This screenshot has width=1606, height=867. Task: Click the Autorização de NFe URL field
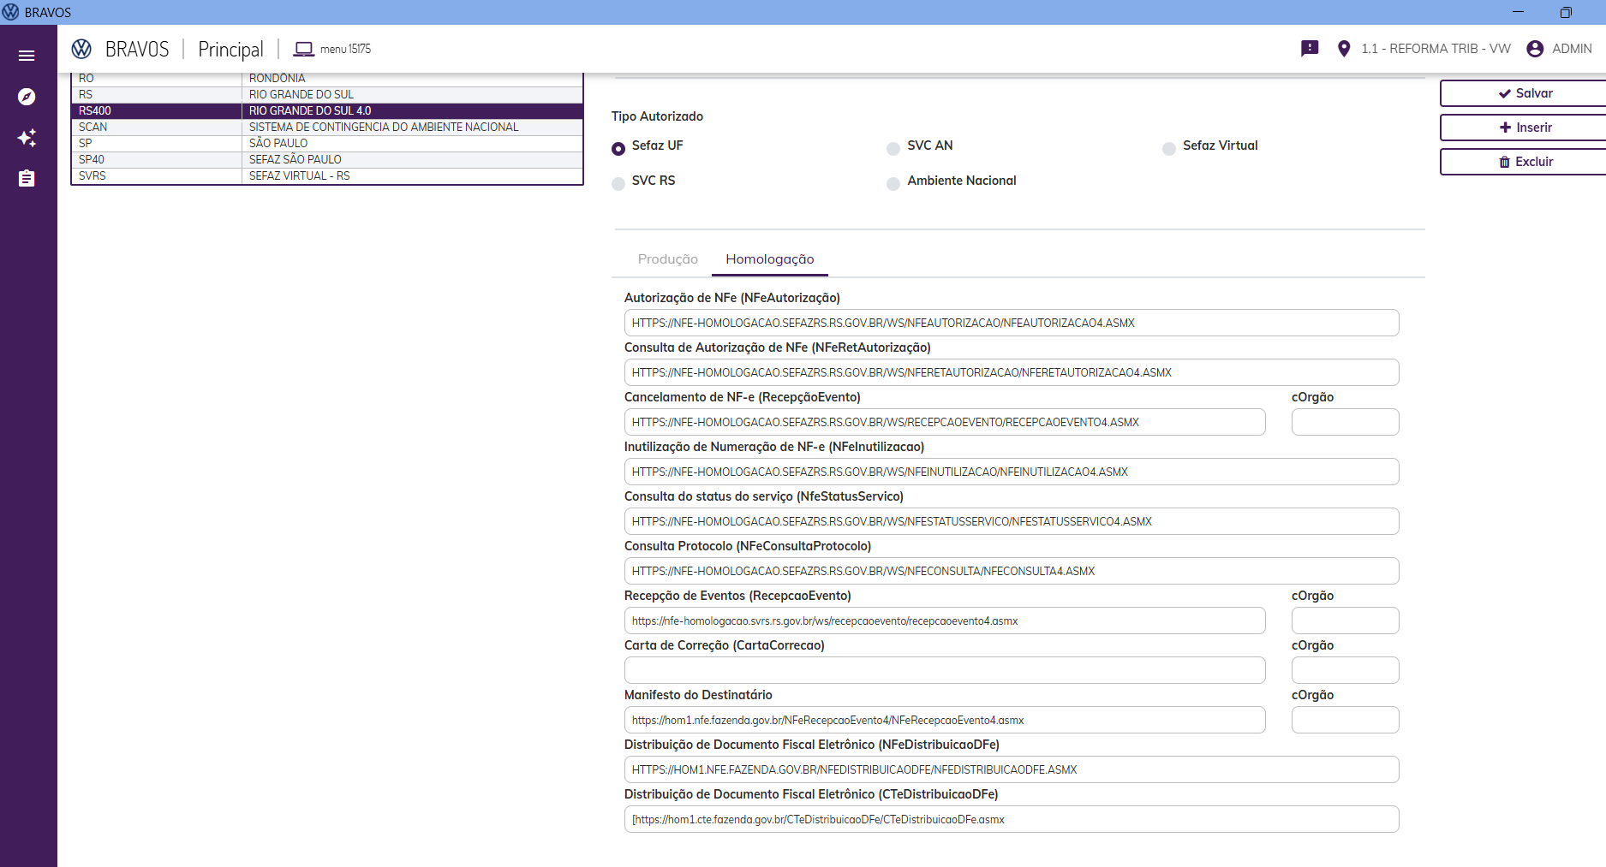point(1012,323)
